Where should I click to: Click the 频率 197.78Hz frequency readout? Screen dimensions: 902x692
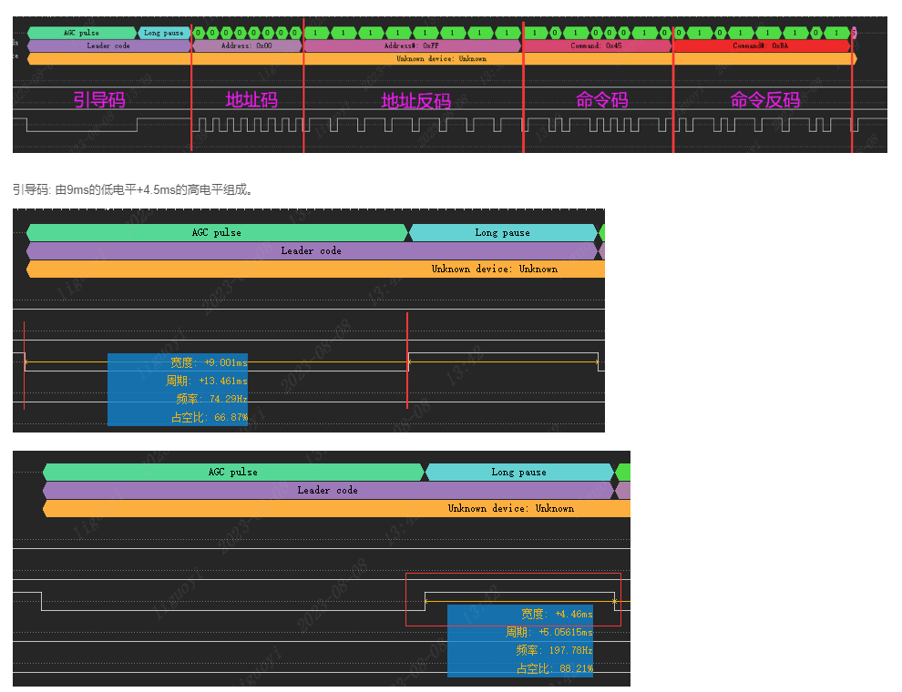553,650
